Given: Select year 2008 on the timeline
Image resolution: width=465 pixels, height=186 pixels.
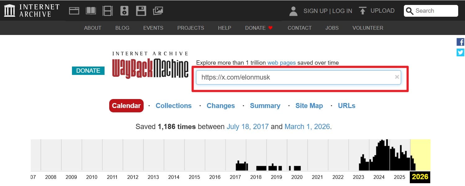Looking at the screenshot, I should pyautogui.click(x=51, y=177).
